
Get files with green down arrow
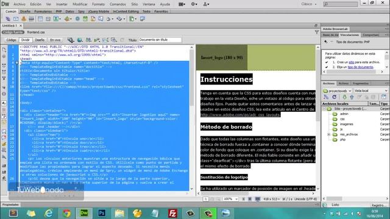click(x=344, y=97)
